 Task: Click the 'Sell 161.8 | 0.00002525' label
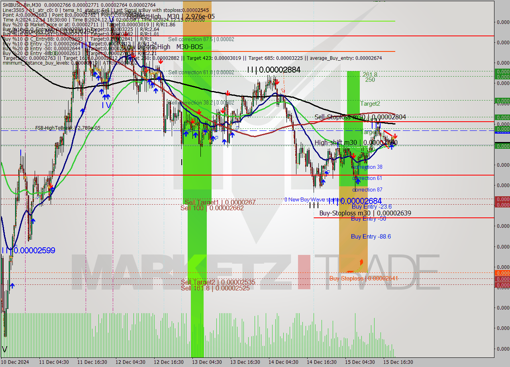tap(215, 288)
